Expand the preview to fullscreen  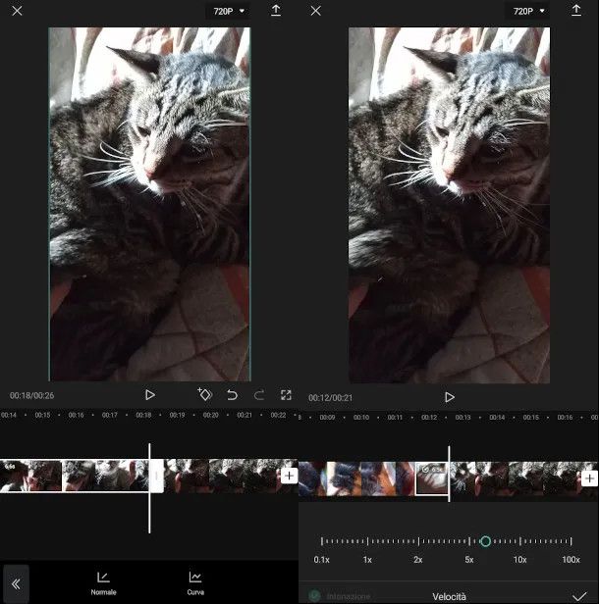point(286,395)
